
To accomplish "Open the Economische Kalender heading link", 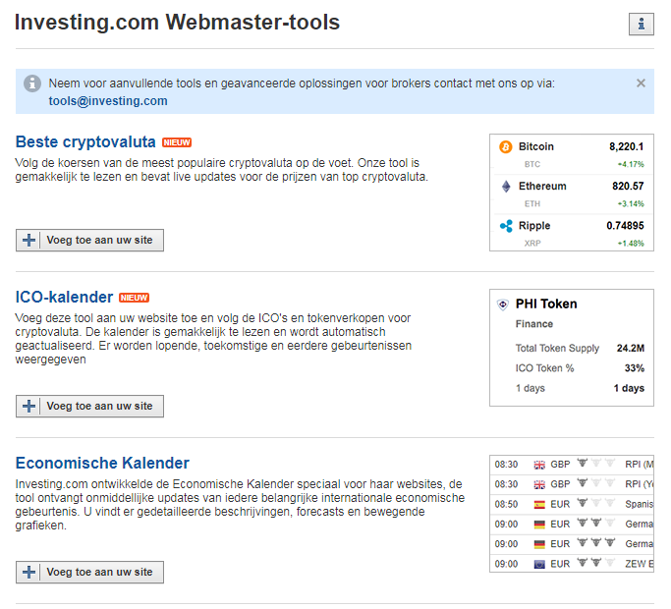I will (x=102, y=463).
